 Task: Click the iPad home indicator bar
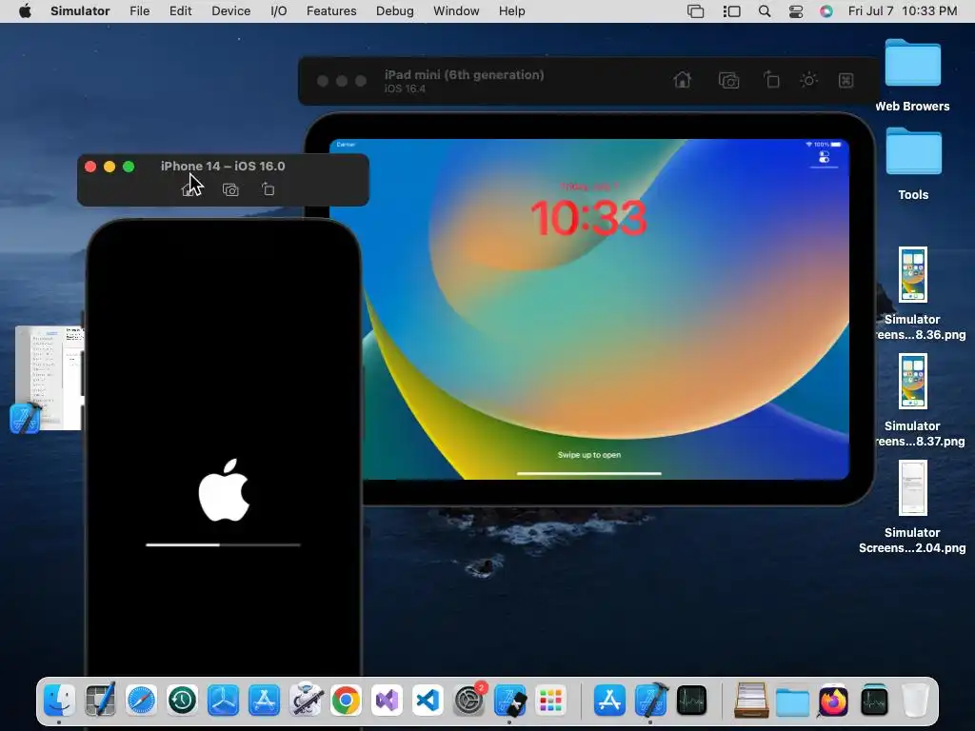coord(588,474)
